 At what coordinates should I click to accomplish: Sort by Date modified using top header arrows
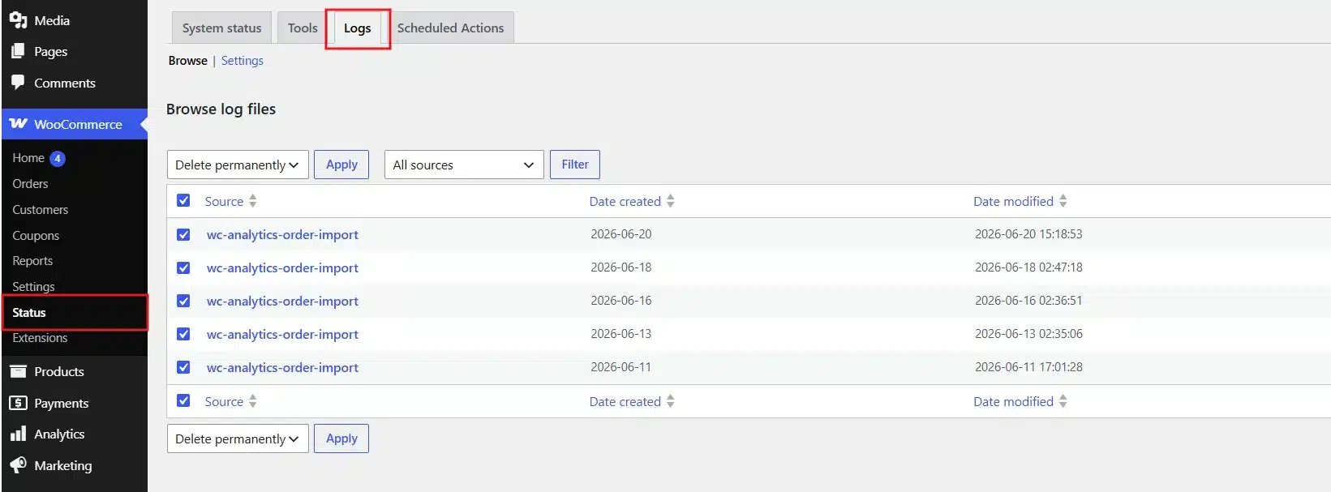coord(1063,201)
